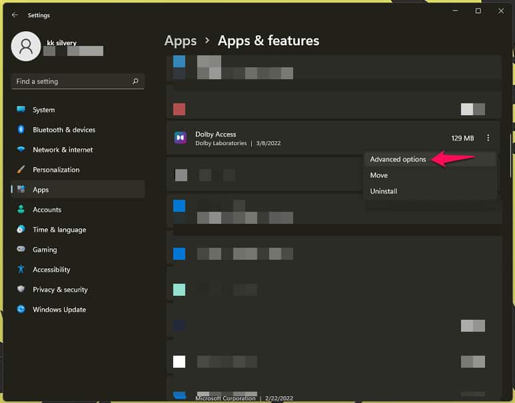Viewport: 515px width, 403px height.
Task: Open Bluetooth & devices via its icon
Action: click(21, 129)
